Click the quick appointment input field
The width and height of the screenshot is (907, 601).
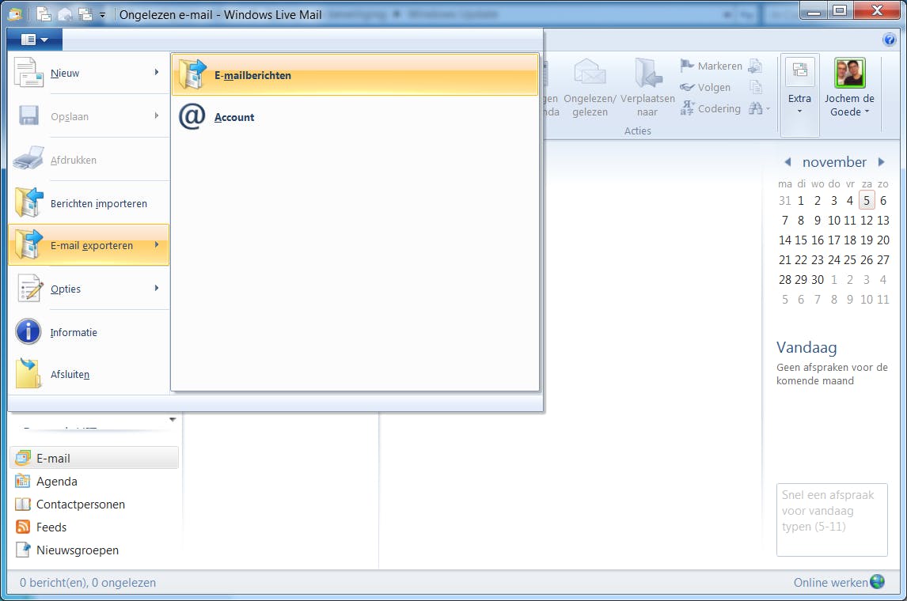pos(831,520)
